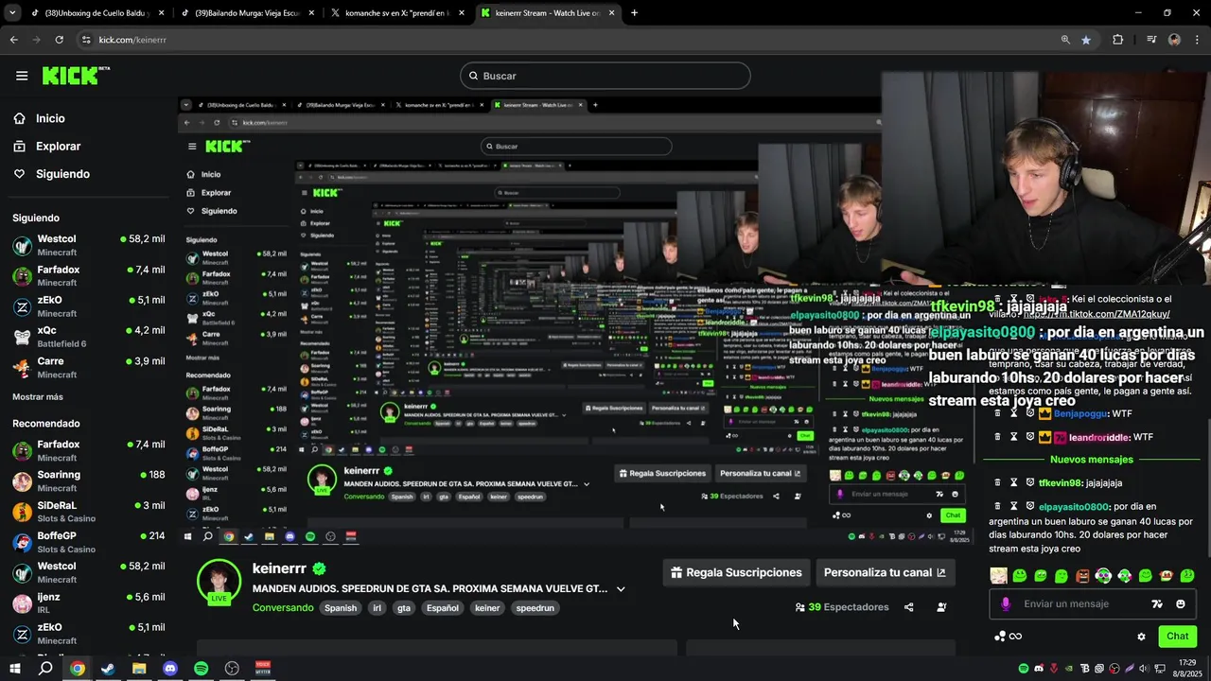Open the emoji picker in chat input
This screenshot has height=681, width=1211.
pyautogui.click(x=1181, y=603)
